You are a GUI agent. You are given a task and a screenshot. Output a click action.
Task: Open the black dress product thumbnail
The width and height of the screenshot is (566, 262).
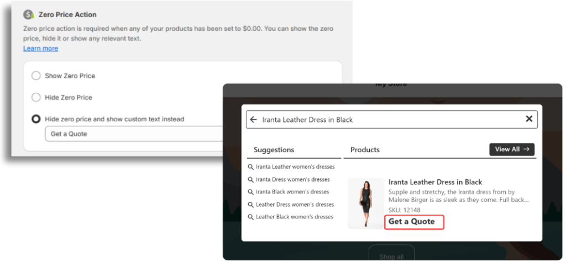pyautogui.click(x=366, y=204)
